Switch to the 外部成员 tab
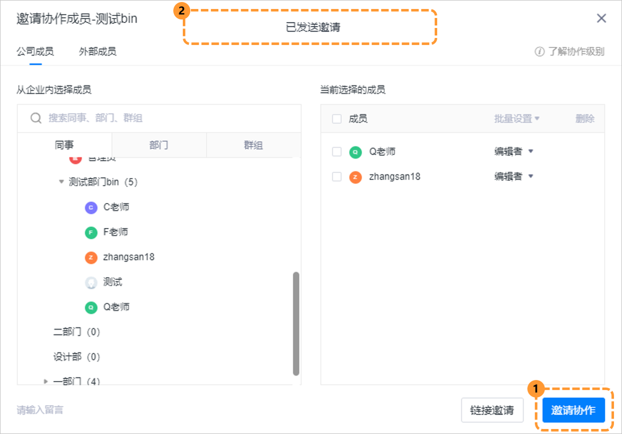Viewport: 622px width, 434px height. click(x=97, y=51)
